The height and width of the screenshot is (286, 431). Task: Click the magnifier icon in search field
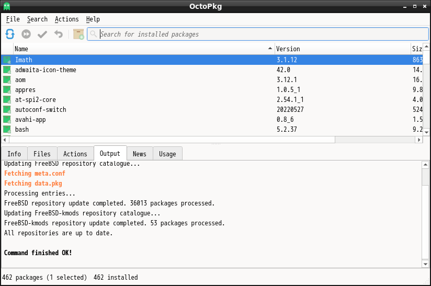point(94,34)
